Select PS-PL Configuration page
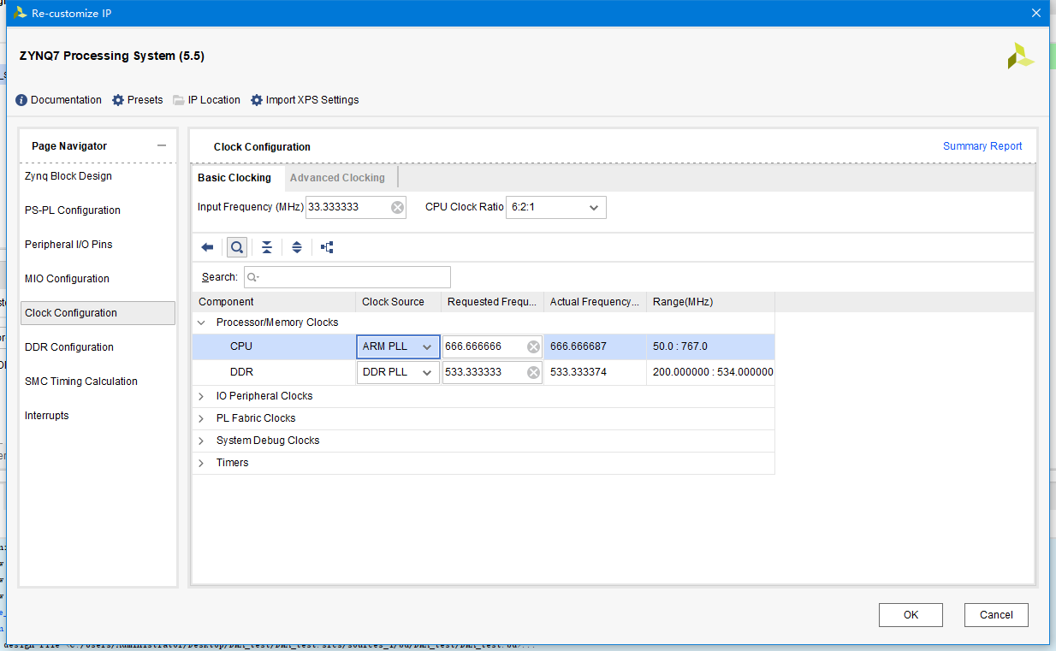Viewport: 1056px width, 651px height. click(x=73, y=210)
